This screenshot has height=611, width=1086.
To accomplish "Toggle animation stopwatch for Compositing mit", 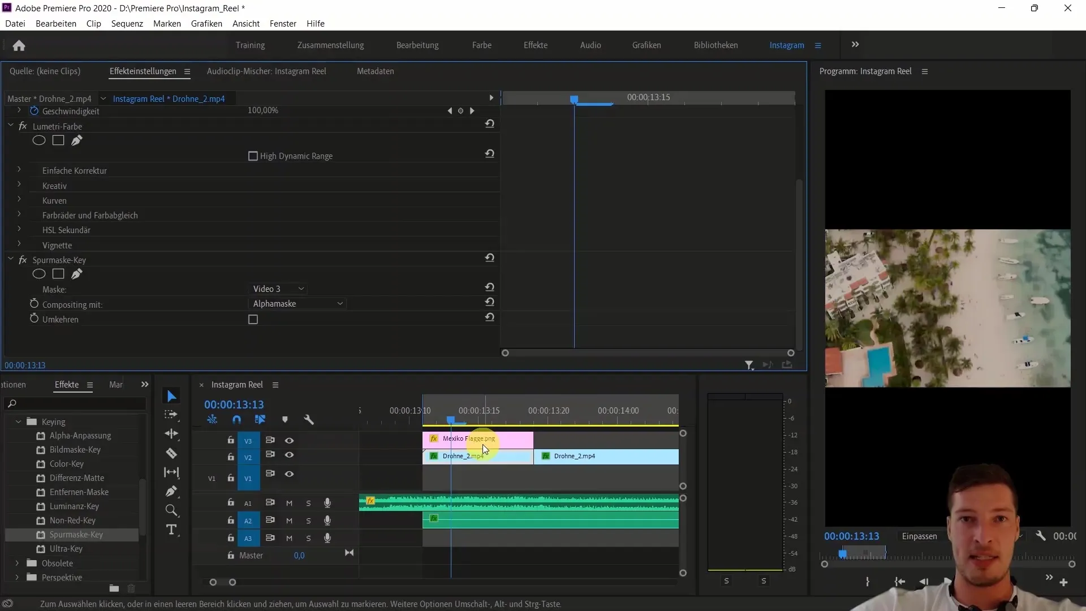I will click(x=35, y=304).
